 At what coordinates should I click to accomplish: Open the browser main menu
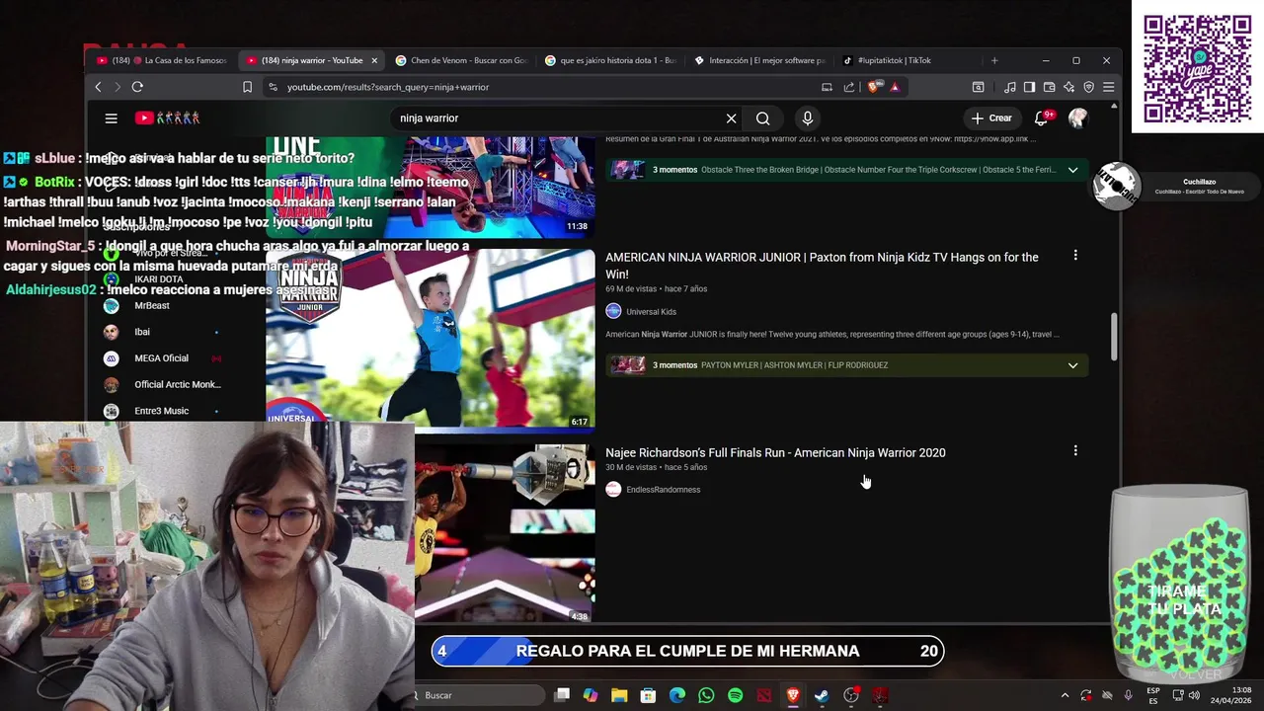[1109, 87]
